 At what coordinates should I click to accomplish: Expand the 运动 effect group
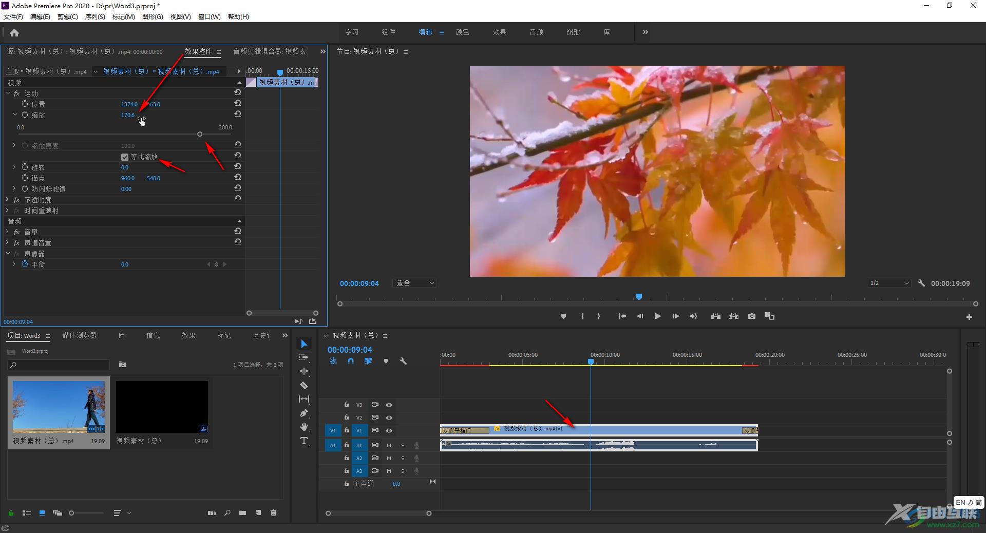[x=8, y=93]
